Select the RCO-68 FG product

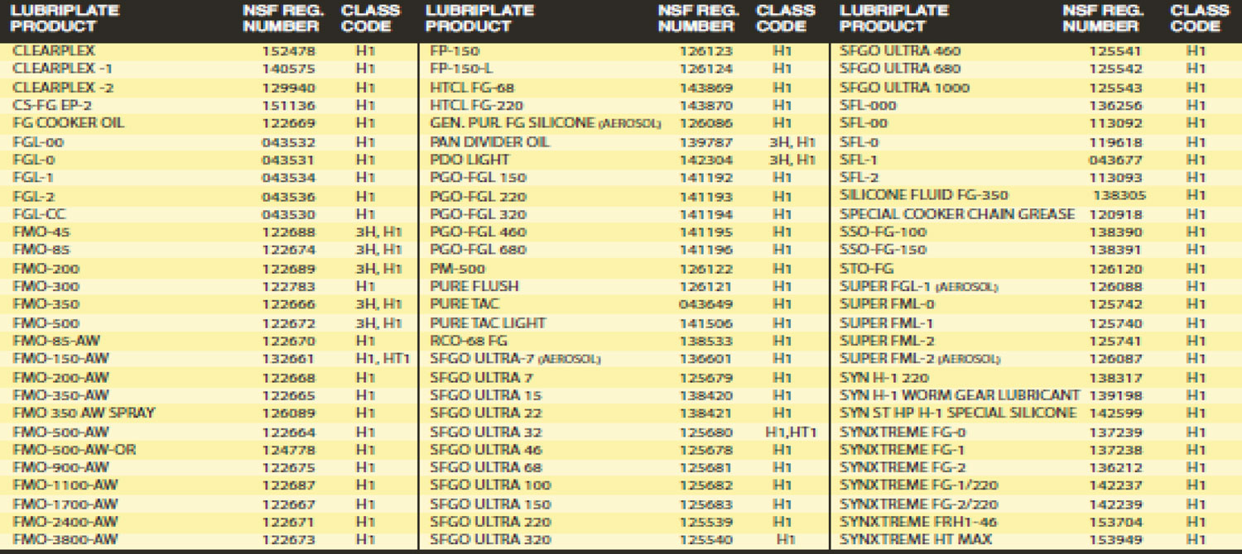point(470,341)
